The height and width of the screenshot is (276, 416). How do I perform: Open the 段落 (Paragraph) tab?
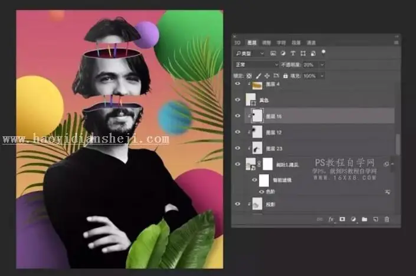pyautogui.click(x=296, y=42)
